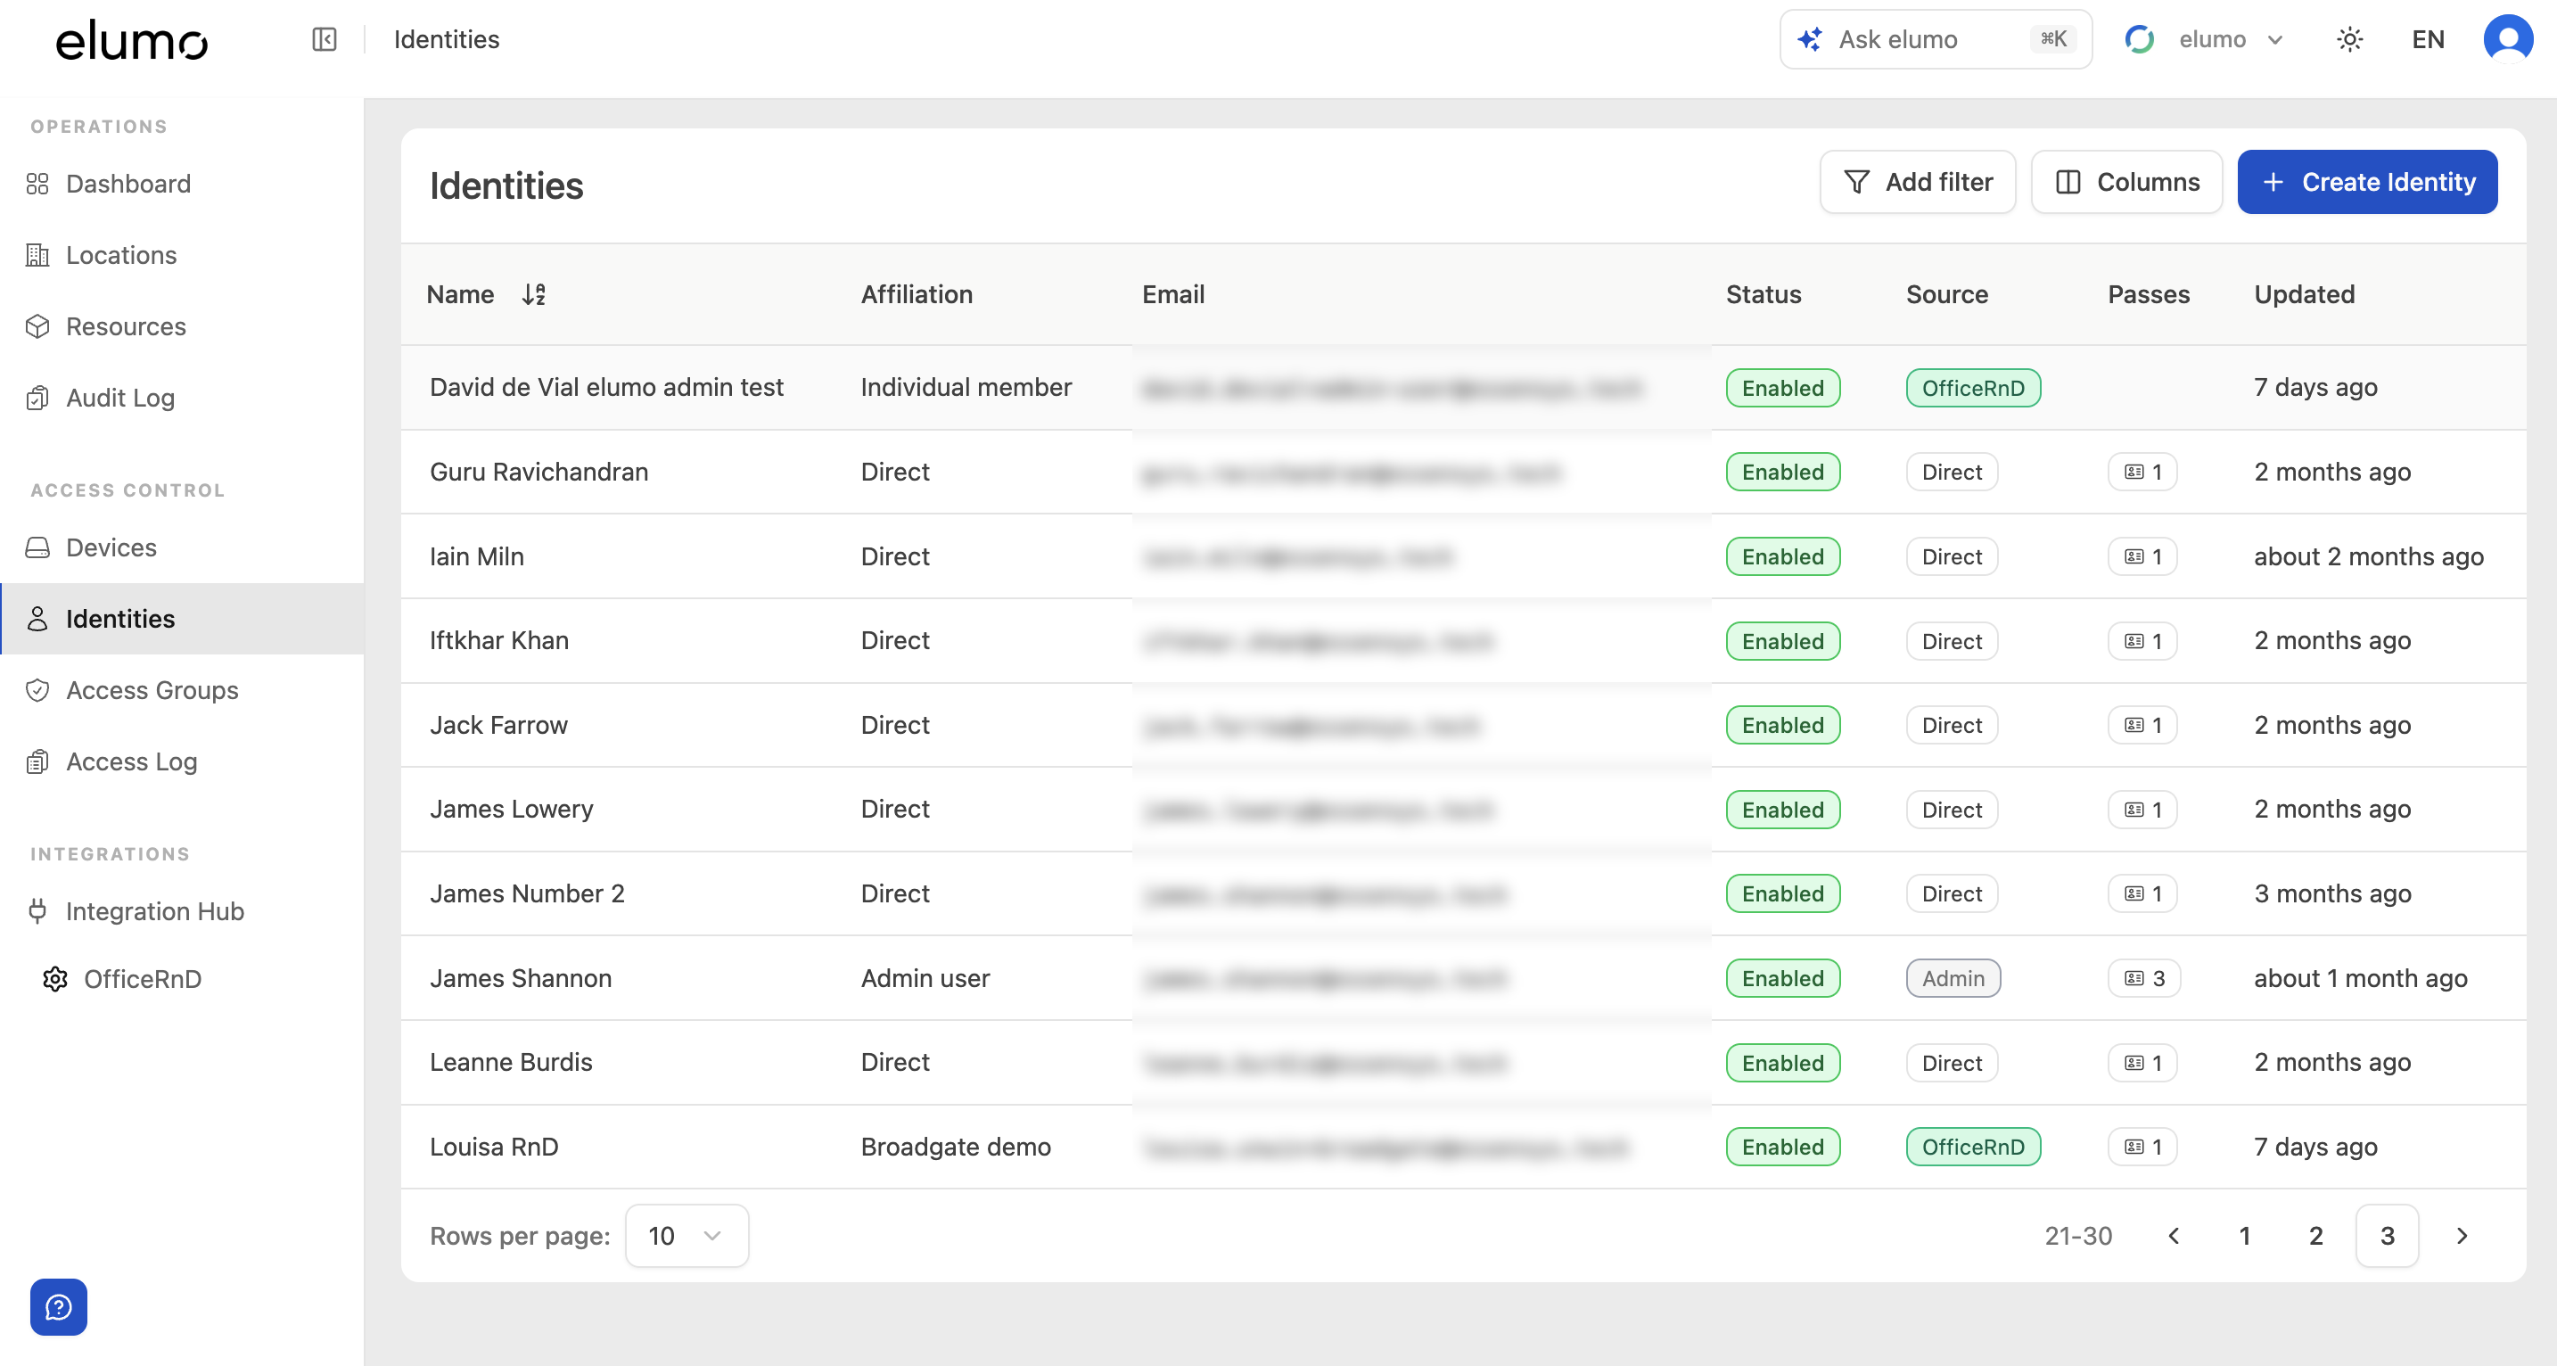
Task: Click passes badge for Louisa RnD
Action: pyautogui.click(x=2142, y=1148)
